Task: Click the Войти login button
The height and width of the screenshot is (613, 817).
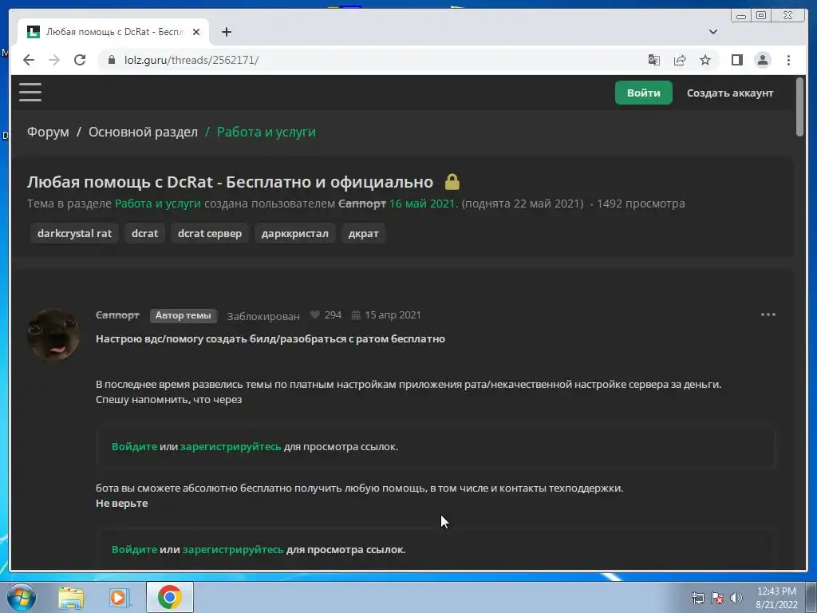Action: 644,93
